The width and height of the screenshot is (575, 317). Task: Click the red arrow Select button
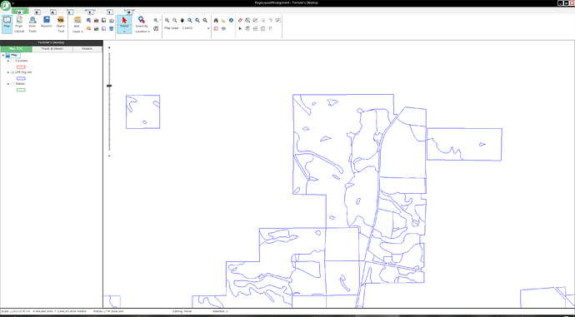pos(124,24)
